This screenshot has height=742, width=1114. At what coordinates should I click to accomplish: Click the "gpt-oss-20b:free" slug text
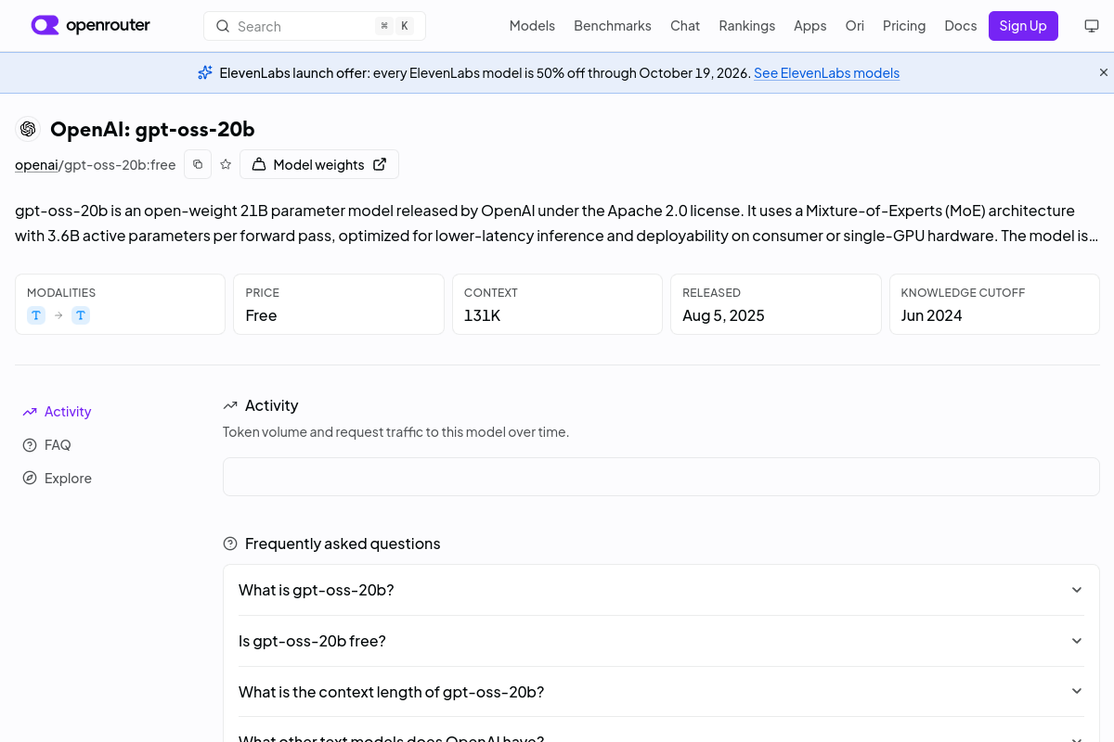pos(120,165)
